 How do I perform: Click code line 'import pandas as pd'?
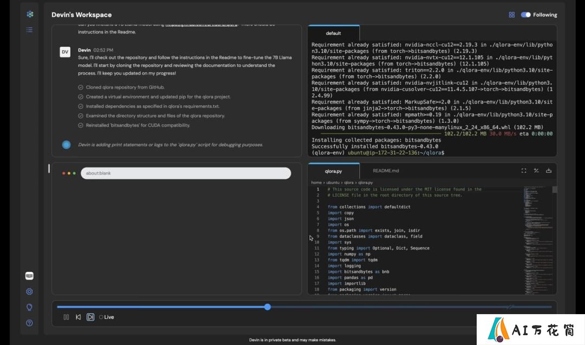(350, 278)
